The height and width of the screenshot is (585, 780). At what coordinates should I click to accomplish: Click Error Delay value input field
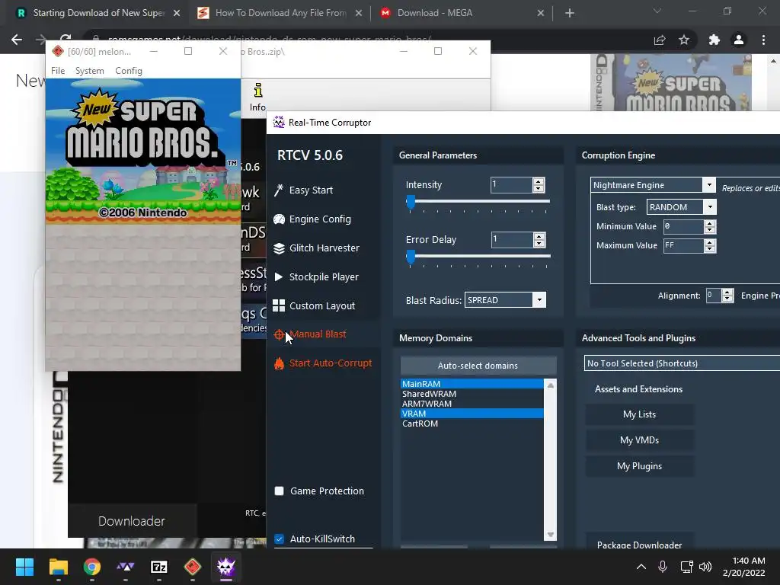point(511,240)
